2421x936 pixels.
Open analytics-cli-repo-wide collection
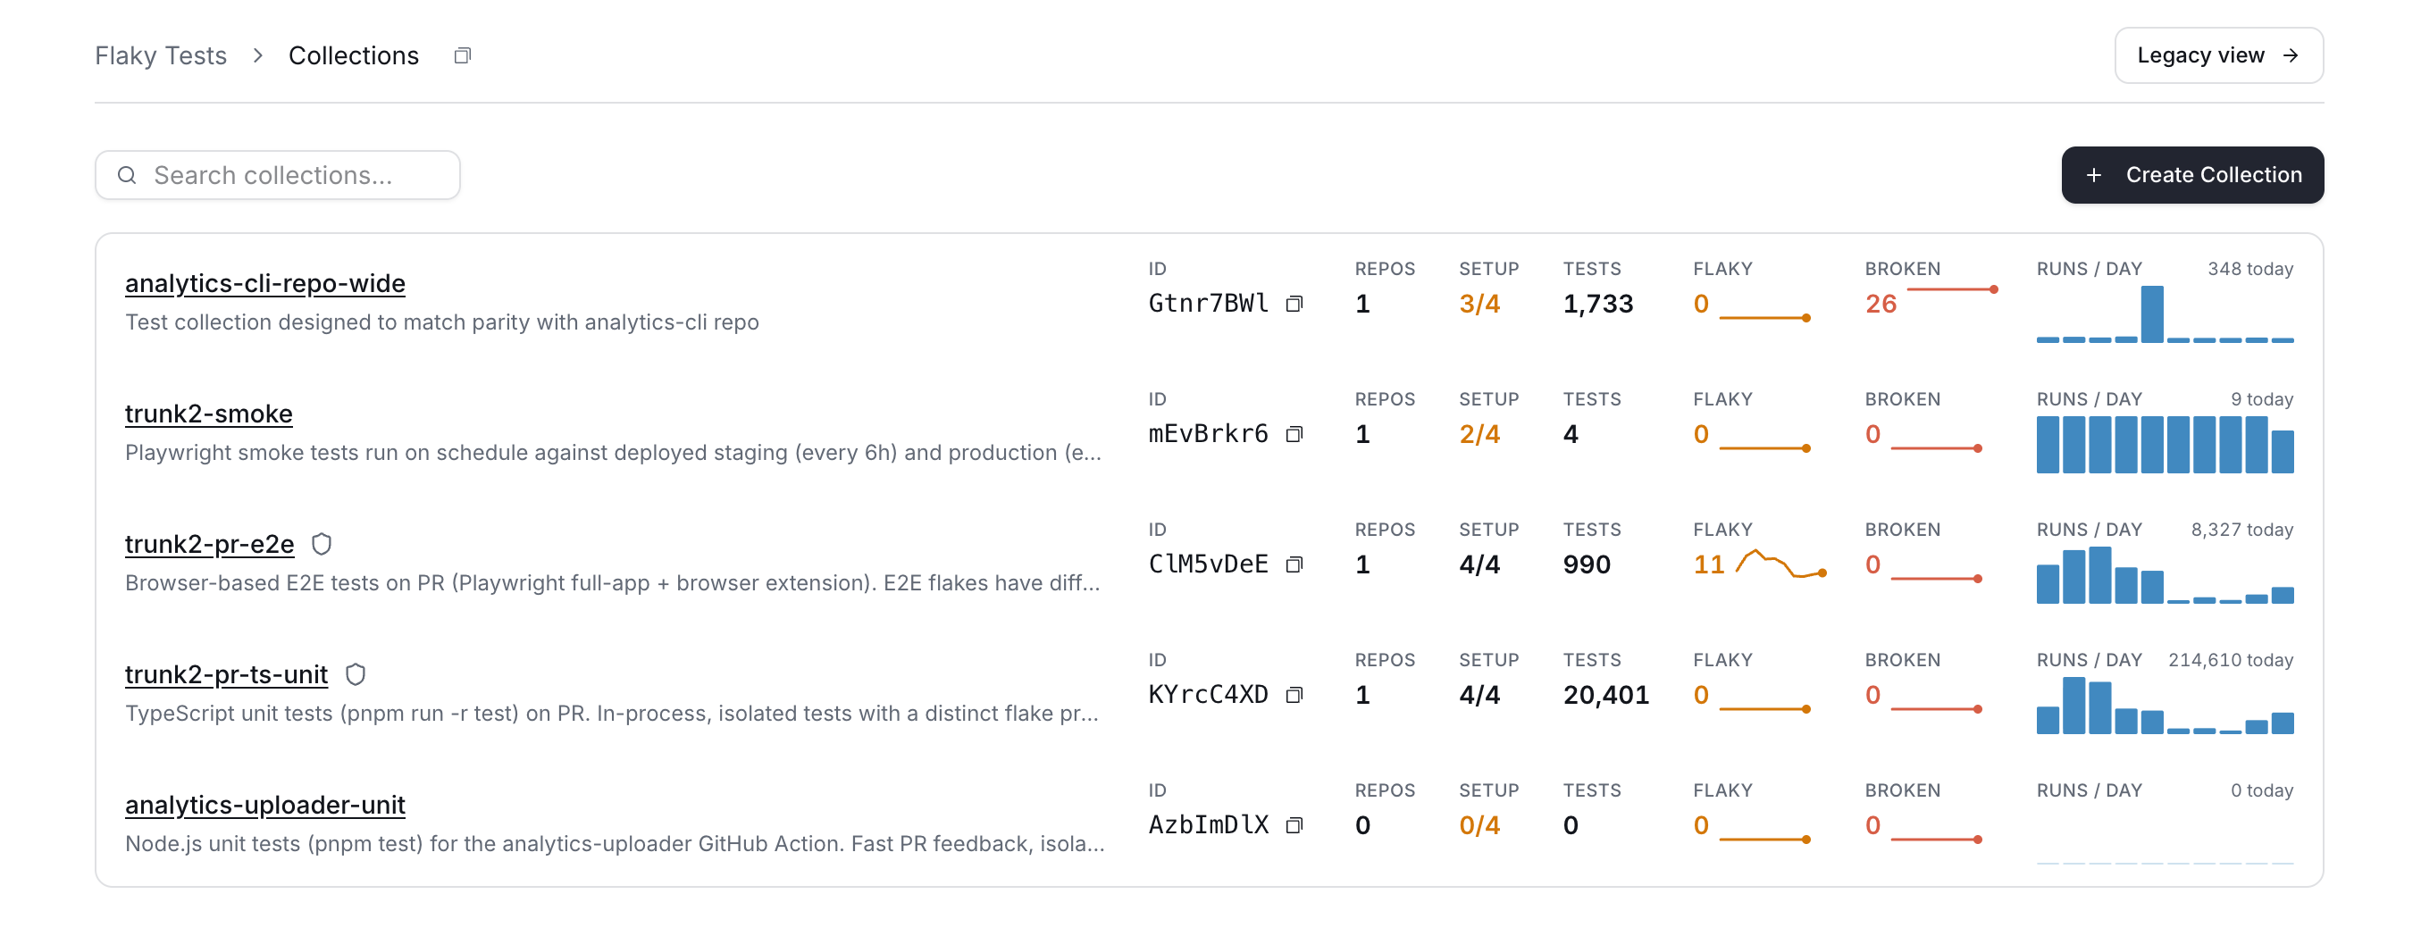(265, 283)
